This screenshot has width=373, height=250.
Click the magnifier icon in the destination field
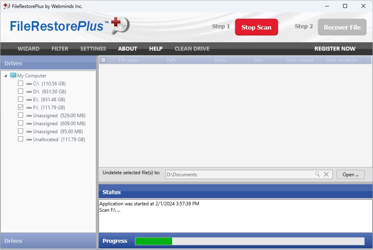[317, 174]
